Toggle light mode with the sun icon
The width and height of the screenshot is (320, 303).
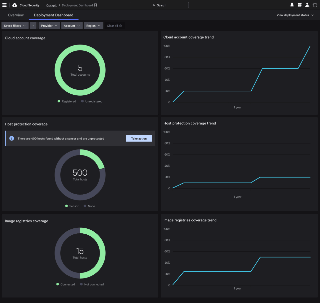point(315,5)
